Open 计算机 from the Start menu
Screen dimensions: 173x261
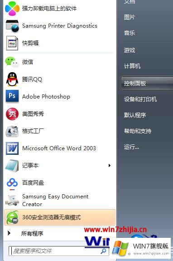(x=132, y=66)
